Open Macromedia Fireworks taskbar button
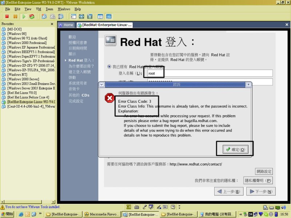 tap(101, 214)
